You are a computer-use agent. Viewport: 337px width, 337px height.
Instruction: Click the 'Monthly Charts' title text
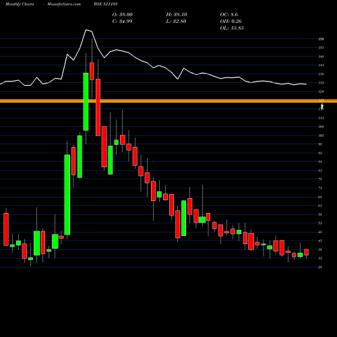(x=20, y=4)
